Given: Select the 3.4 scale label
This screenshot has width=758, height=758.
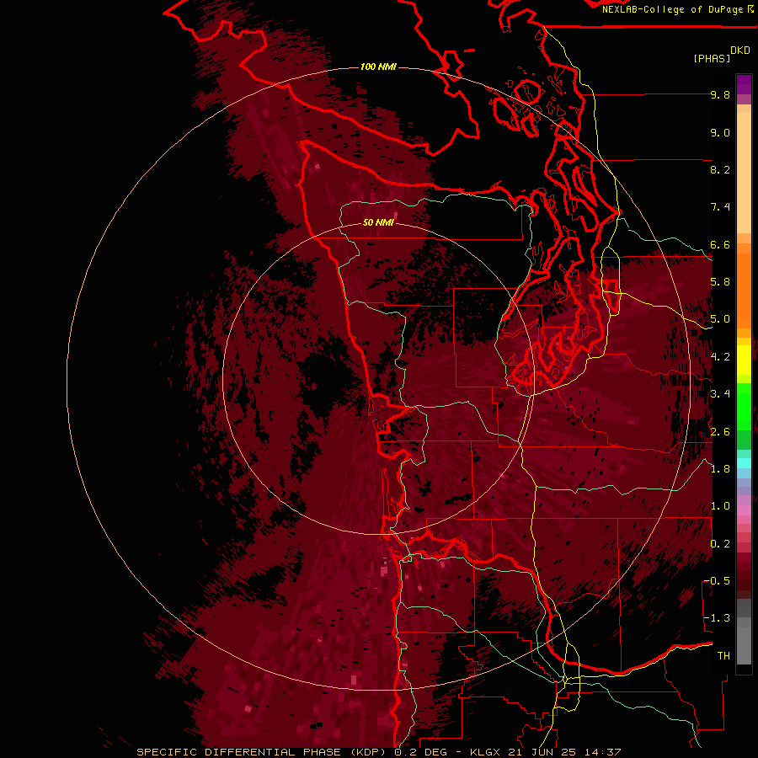Looking at the screenshot, I should pyautogui.click(x=720, y=394).
